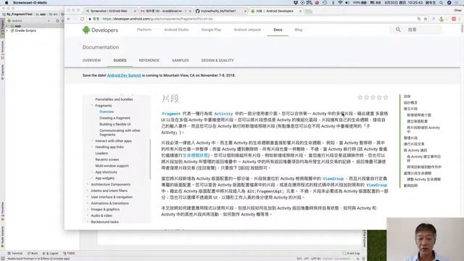This screenshot has width=464, height=261.
Task: Rate the article with the fifth star
Action: coord(386,97)
